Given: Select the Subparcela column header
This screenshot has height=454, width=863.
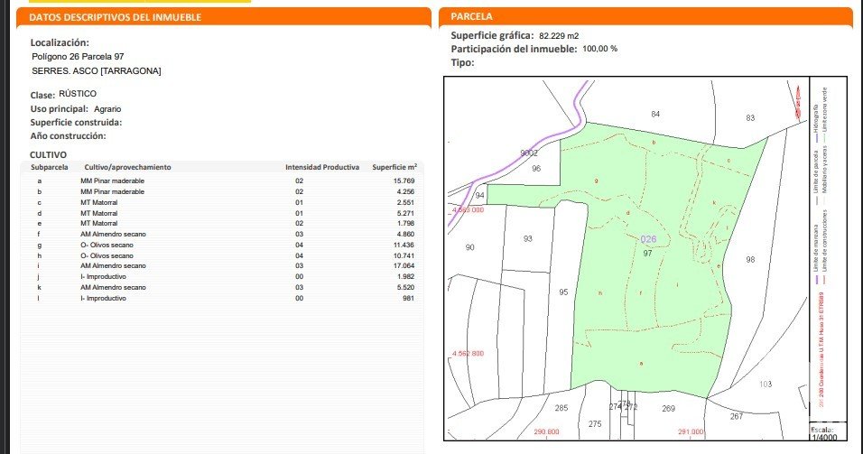Looking at the screenshot, I should [48, 168].
